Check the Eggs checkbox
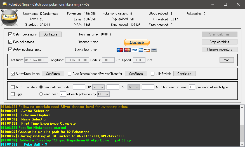This screenshot has width=245, height=147. tap(13, 94)
